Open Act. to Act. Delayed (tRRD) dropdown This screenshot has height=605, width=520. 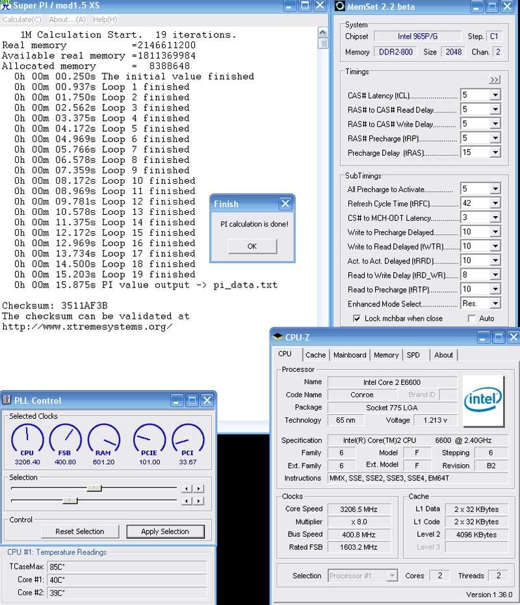click(x=495, y=260)
